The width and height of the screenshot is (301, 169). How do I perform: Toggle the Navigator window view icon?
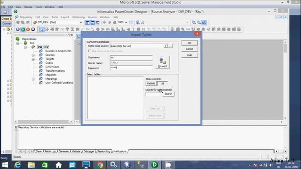[87, 23]
